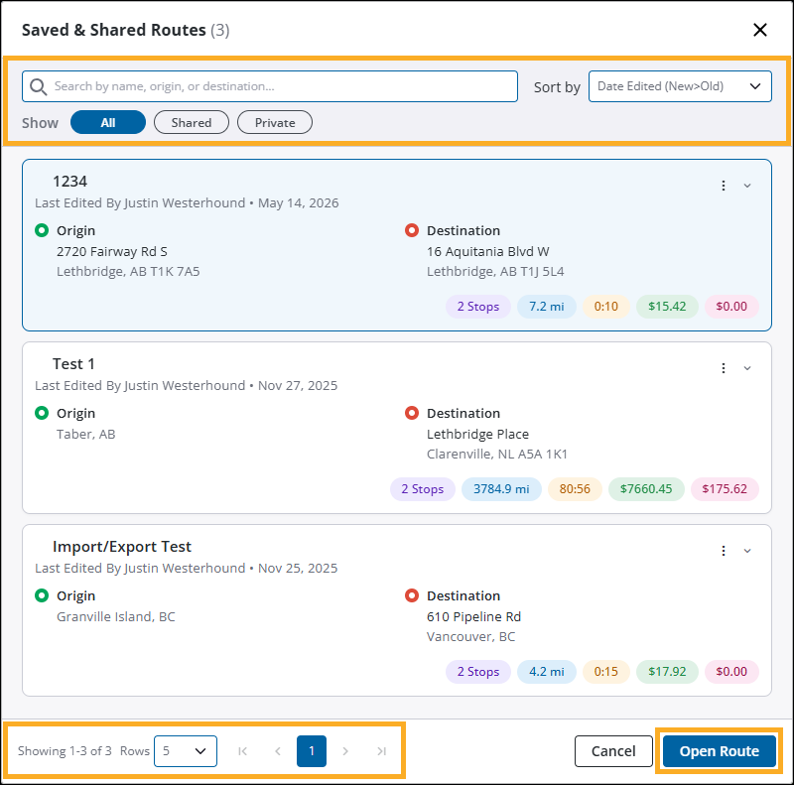This screenshot has height=785, width=794.
Task: Click the Cancel button
Action: coord(613,751)
